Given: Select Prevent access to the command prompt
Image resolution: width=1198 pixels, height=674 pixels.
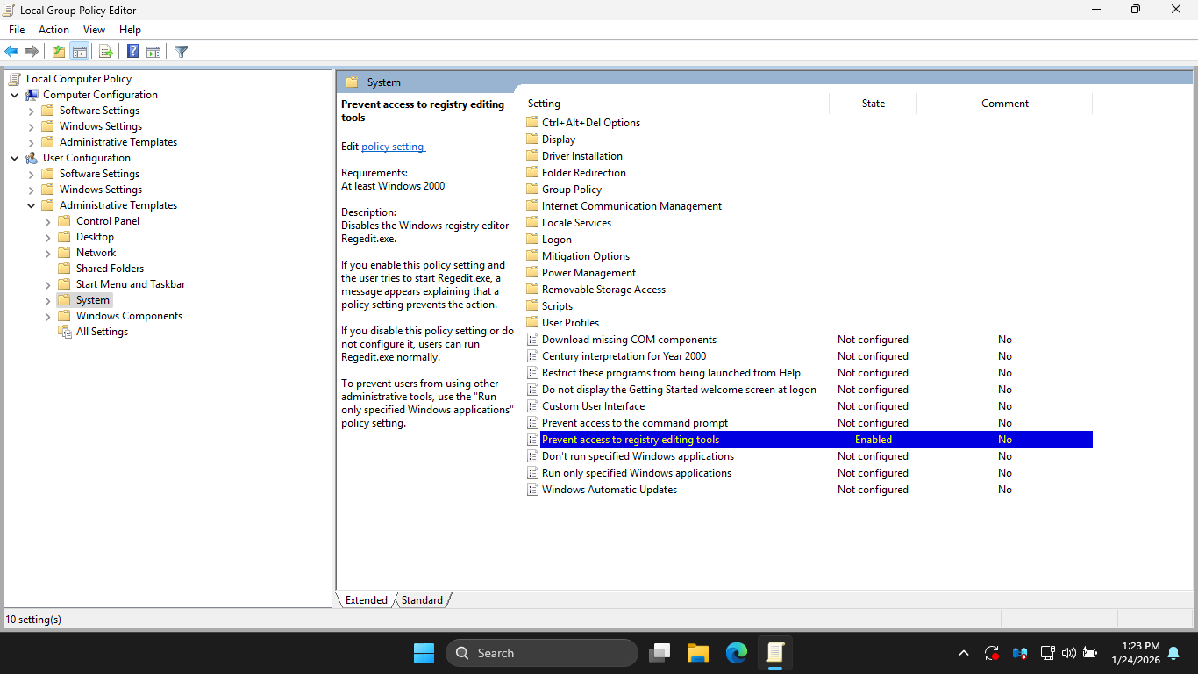Looking at the screenshot, I should click(x=634, y=423).
